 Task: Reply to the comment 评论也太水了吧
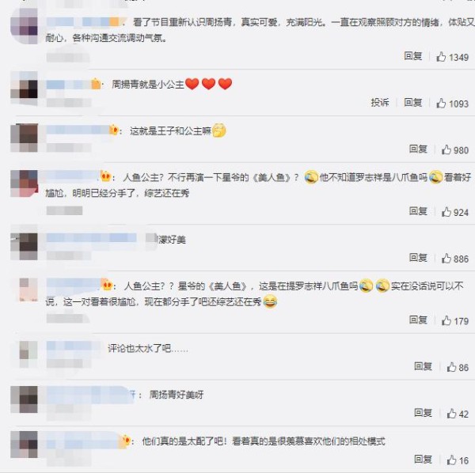(423, 366)
